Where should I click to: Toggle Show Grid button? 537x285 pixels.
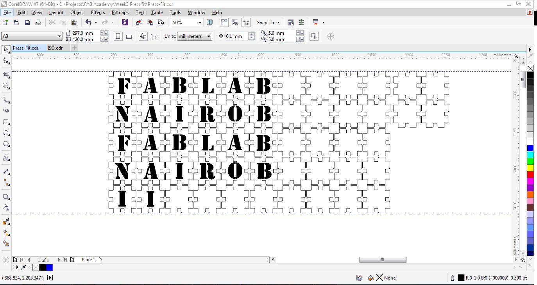(235, 23)
